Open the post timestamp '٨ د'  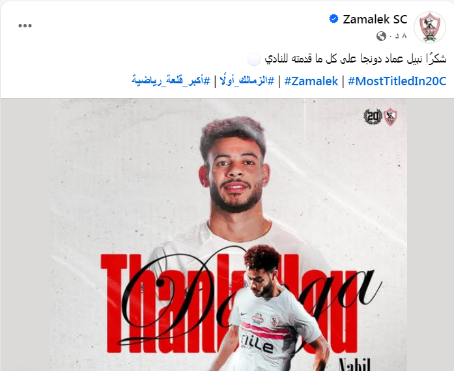(x=399, y=36)
